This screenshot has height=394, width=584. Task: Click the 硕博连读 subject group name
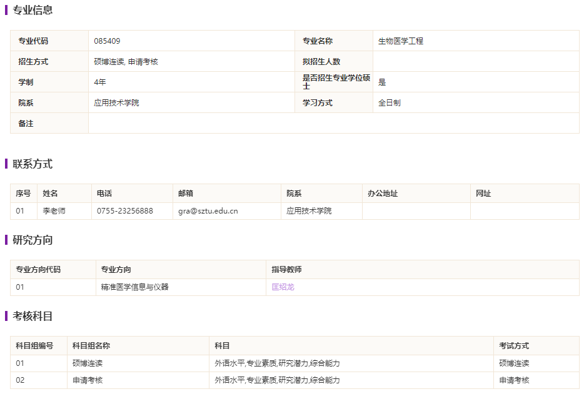coord(88,363)
